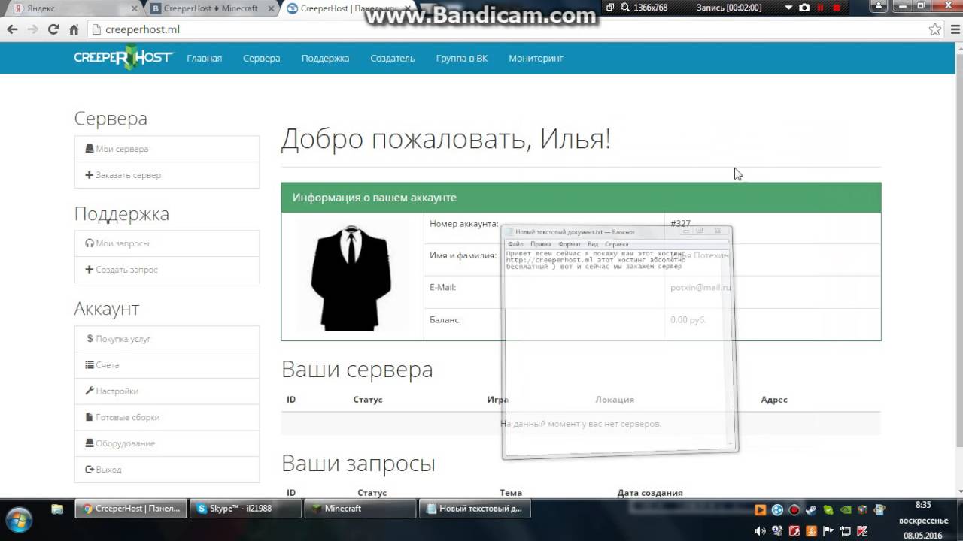Viewport: 963px width, 541px height.
Task: Click the orange media player tray icon
Action: coord(760,509)
